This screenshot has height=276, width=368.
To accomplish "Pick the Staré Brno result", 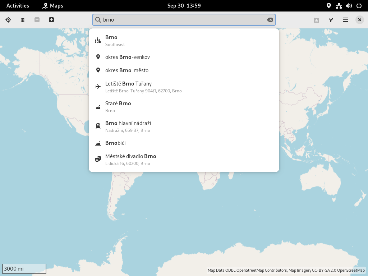I will coord(184,107).
